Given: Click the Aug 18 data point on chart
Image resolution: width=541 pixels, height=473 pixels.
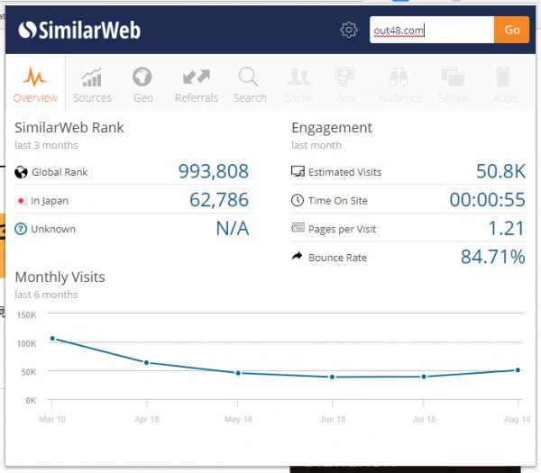Looking at the screenshot, I should (518, 370).
